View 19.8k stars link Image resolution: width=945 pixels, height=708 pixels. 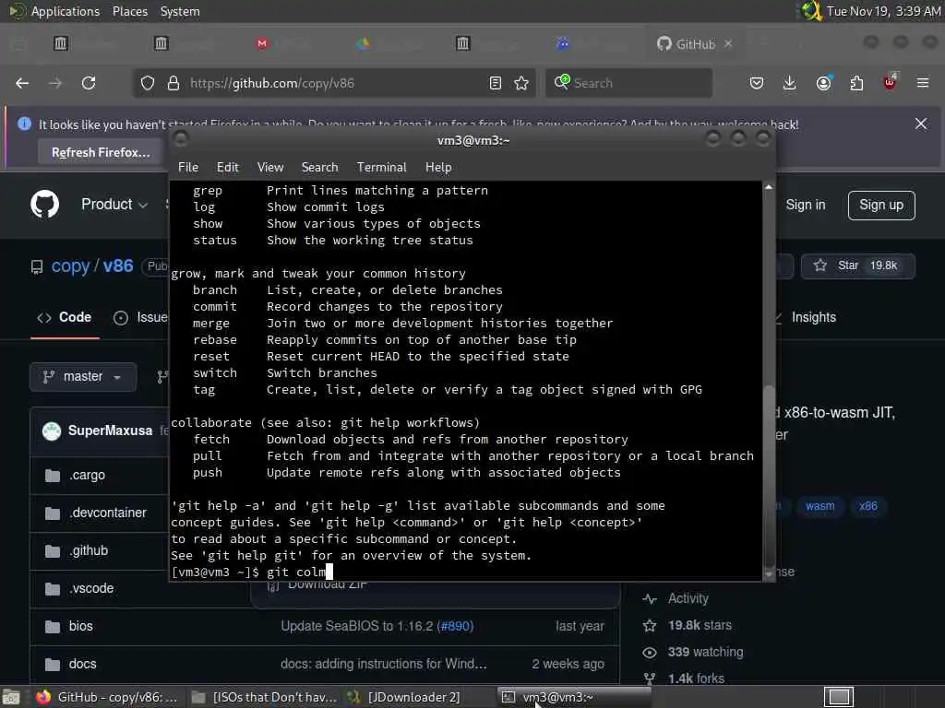tap(700, 626)
